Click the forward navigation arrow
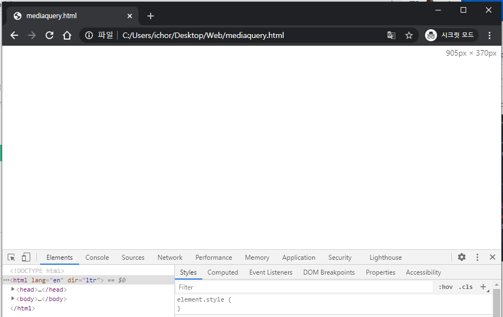Viewport: 503px width, 317px height. 32,35
